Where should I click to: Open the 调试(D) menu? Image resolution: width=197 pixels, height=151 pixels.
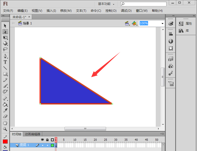point(126,11)
